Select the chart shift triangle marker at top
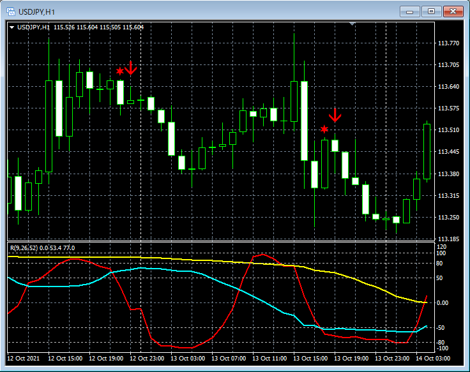Viewport: 470px width, 372px height. coord(352,24)
